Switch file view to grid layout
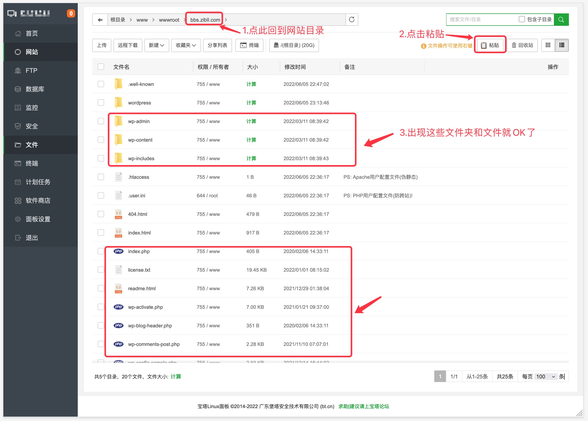 548,45
